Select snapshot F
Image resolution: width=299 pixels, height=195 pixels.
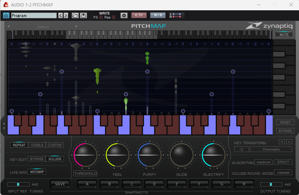pyautogui.click(x=199, y=184)
